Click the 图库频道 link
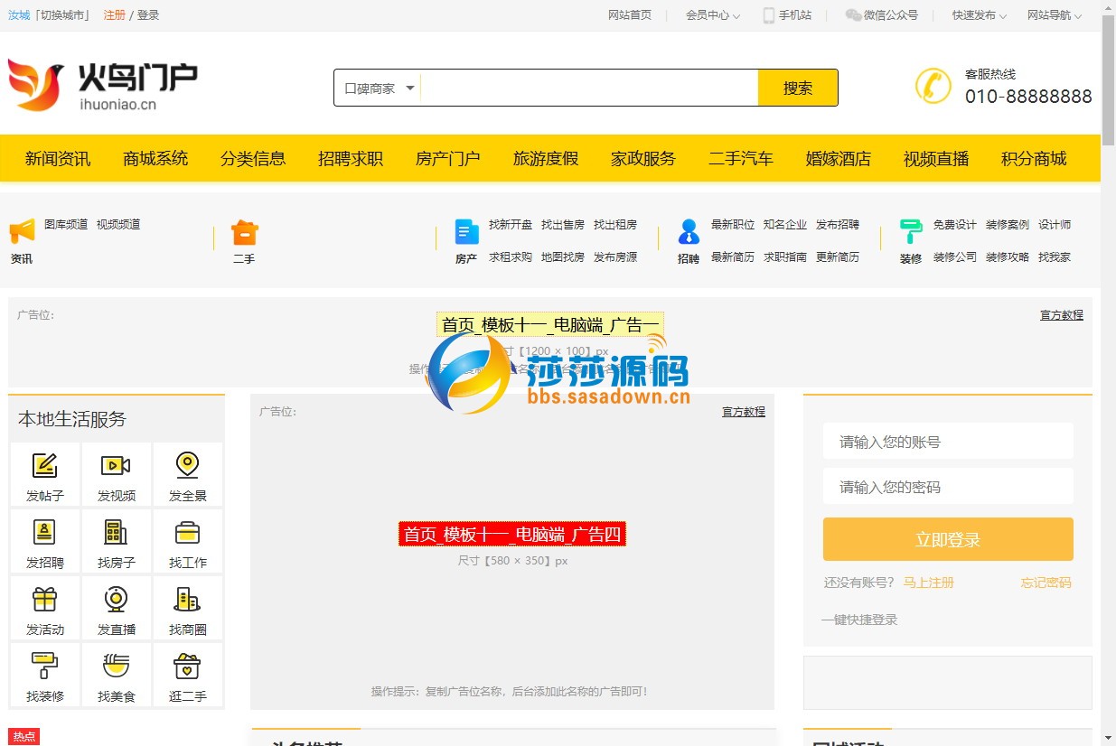The width and height of the screenshot is (1116, 746). 66,225
